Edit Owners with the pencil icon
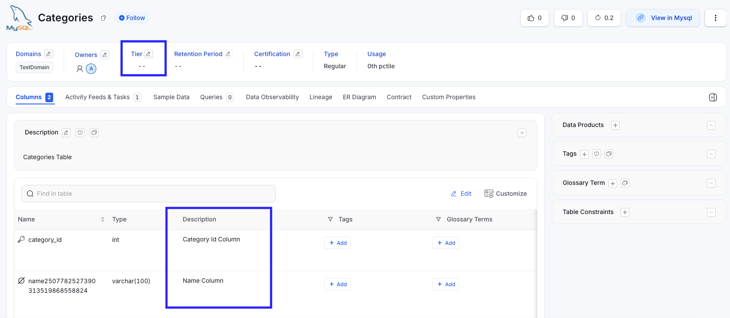730x318 pixels. point(105,55)
